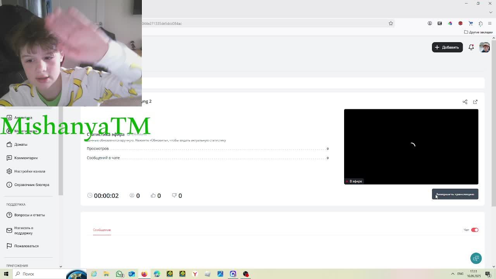Click the viewers count icon
496x279 pixels.
click(x=132, y=195)
